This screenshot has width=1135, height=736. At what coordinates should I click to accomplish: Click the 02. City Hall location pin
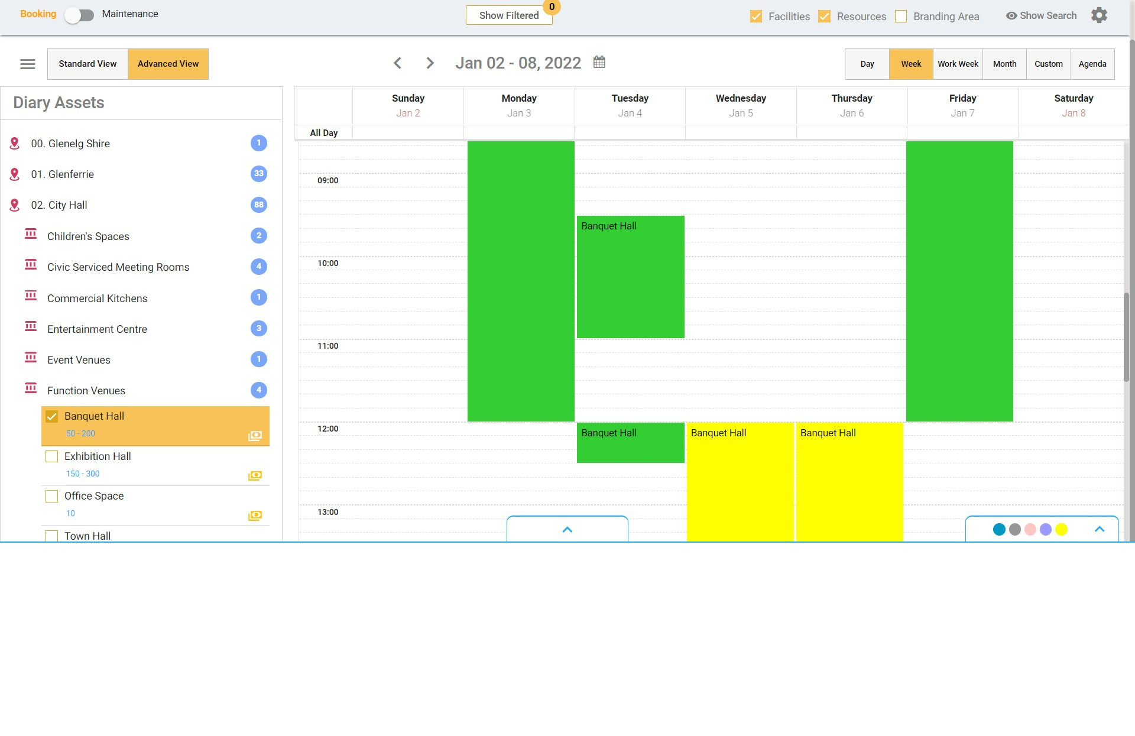click(15, 205)
